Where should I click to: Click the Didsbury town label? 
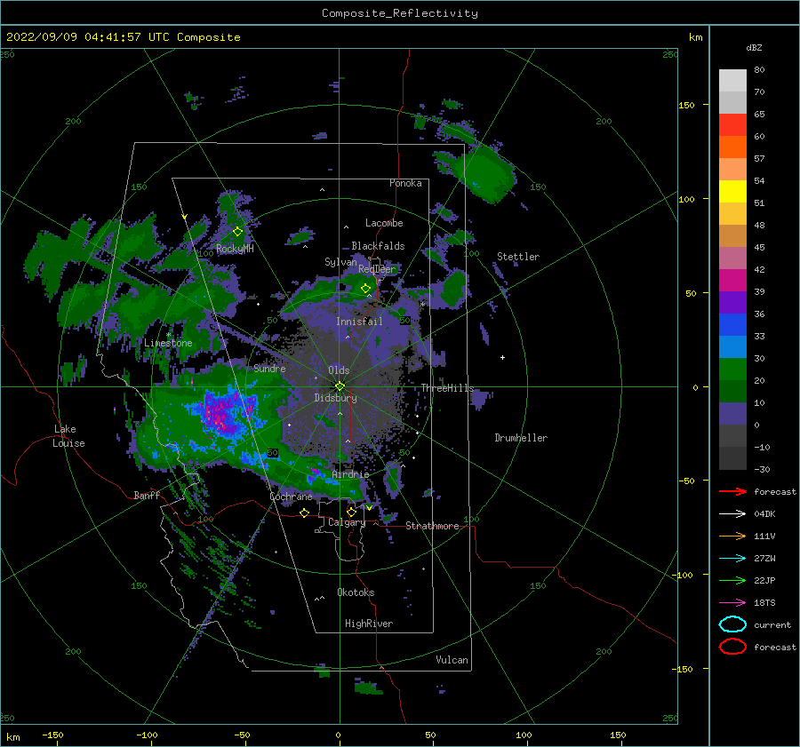tap(336, 398)
